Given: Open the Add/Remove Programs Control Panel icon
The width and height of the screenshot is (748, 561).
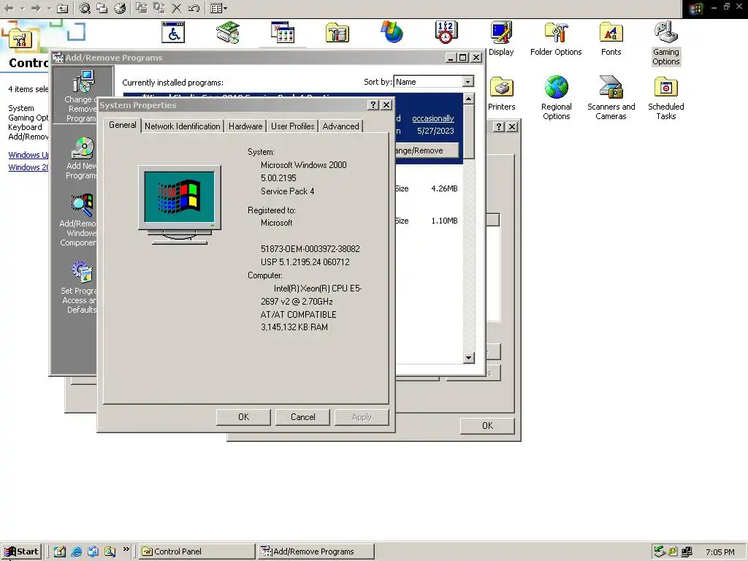Looking at the screenshot, I should (283, 32).
